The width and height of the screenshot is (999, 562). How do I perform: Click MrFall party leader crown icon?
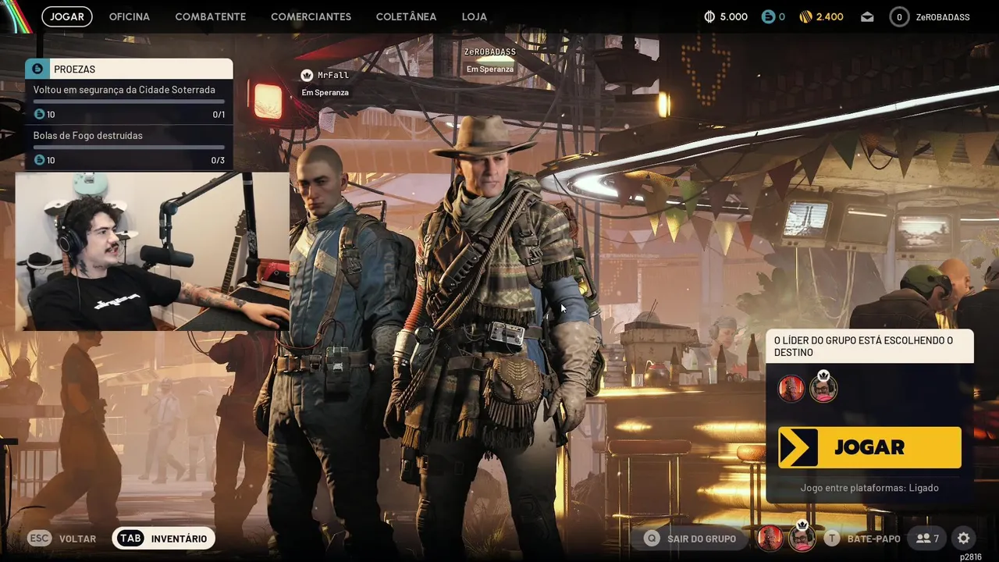coord(307,75)
